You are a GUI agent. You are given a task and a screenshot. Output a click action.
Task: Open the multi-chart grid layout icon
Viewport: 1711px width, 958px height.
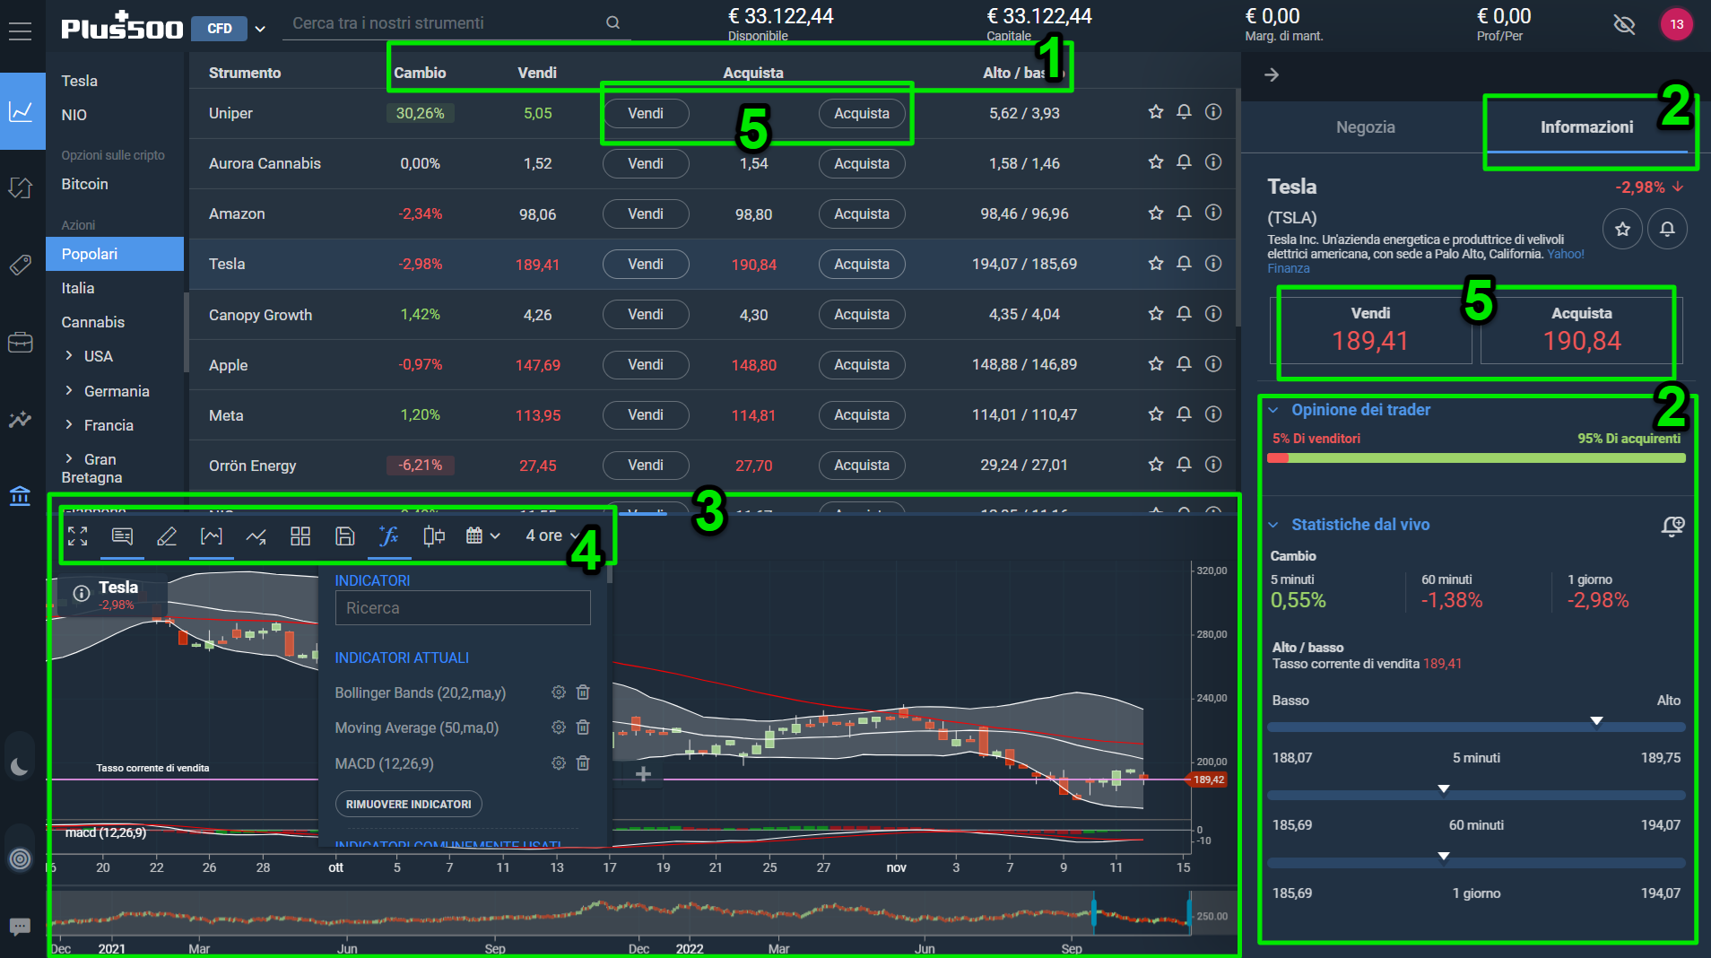tap(300, 536)
